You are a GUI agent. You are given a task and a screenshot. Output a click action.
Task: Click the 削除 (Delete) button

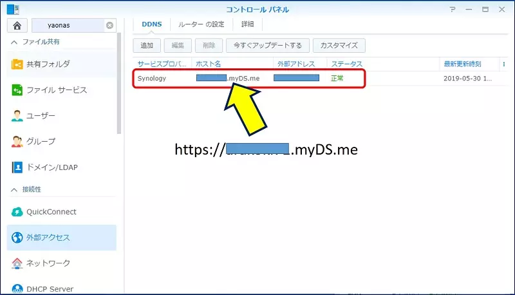pyautogui.click(x=209, y=45)
